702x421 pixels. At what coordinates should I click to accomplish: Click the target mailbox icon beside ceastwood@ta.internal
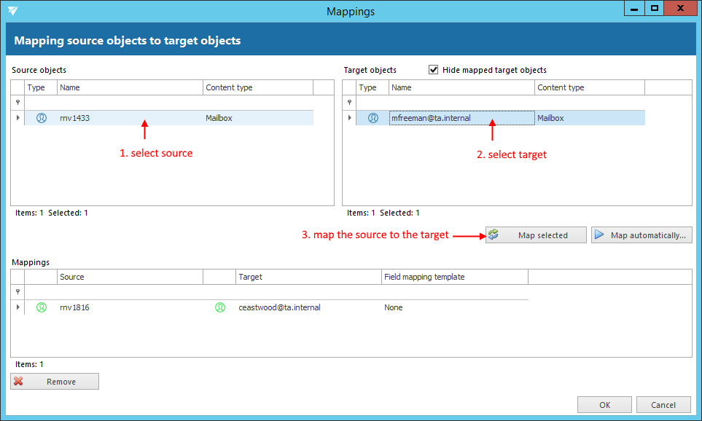pos(219,307)
